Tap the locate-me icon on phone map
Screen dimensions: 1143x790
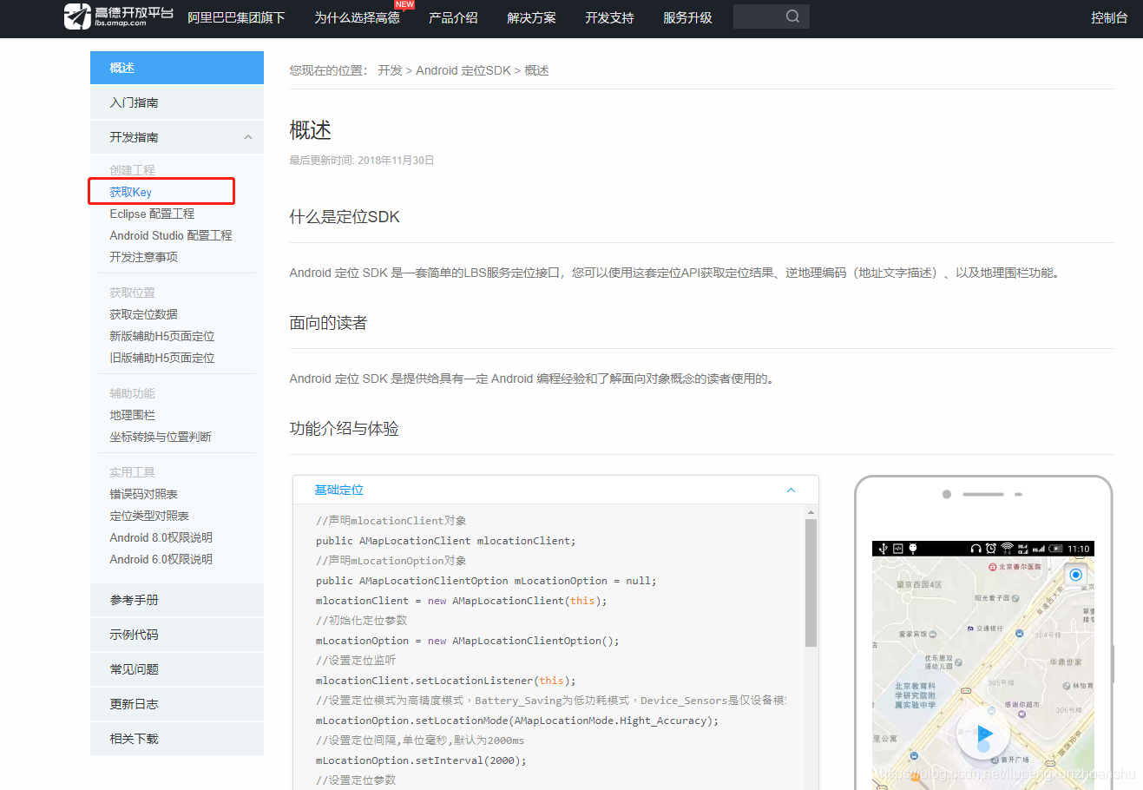(1075, 575)
